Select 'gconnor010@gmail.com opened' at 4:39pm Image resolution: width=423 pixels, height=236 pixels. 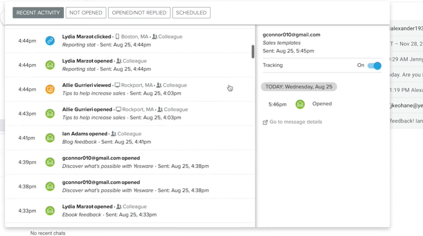pyautogui.click(x=101, y=158)
